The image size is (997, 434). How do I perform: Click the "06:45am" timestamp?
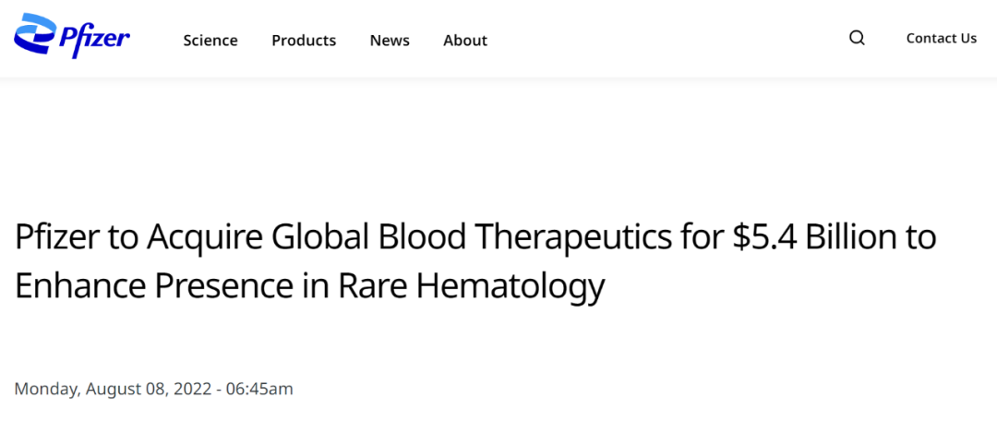(x=259, y=389)
